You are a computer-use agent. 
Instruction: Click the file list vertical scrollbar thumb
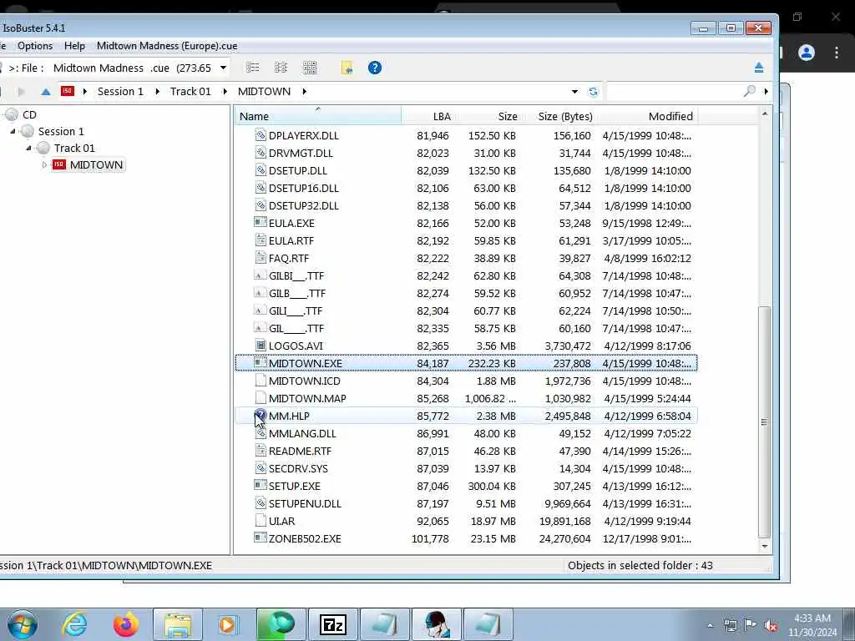click(x=765, y=421)
